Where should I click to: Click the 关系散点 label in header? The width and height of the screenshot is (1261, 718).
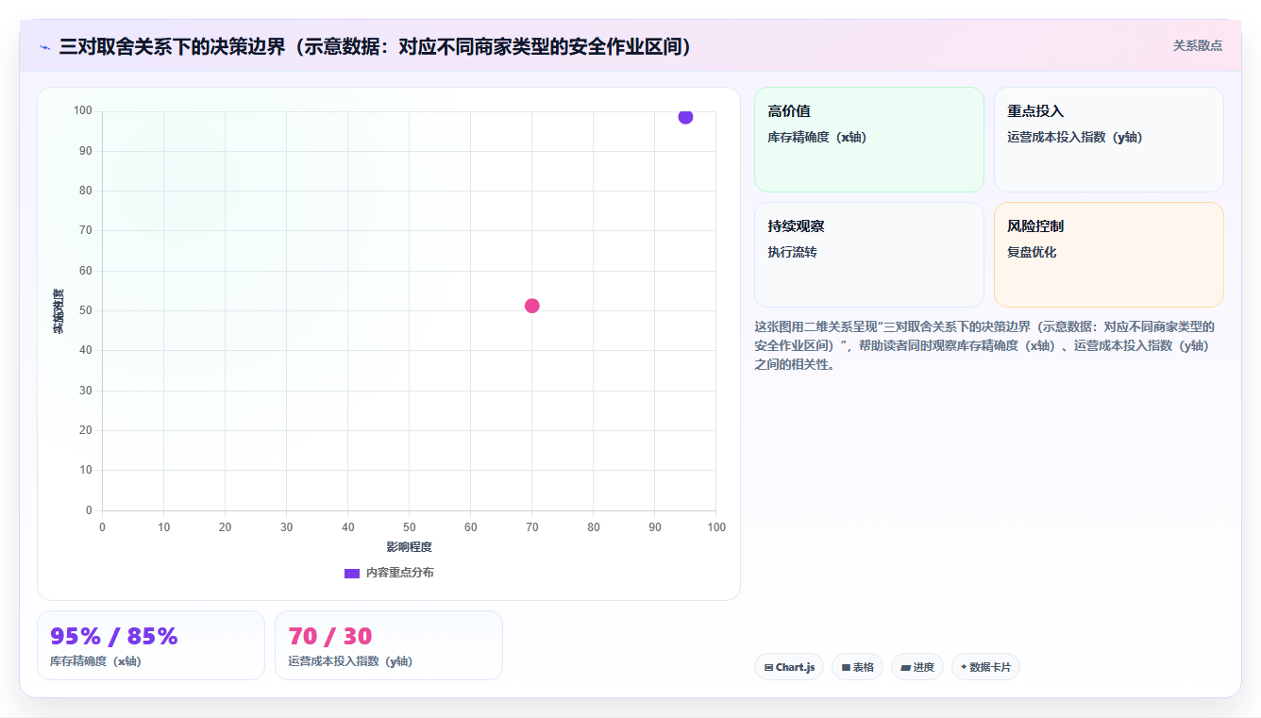[x=1198, y=45]
